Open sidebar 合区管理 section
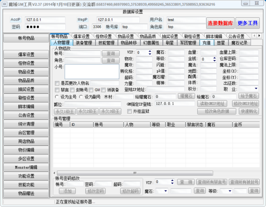The width and height of the screenshot is (266, 207). (26, 133)
